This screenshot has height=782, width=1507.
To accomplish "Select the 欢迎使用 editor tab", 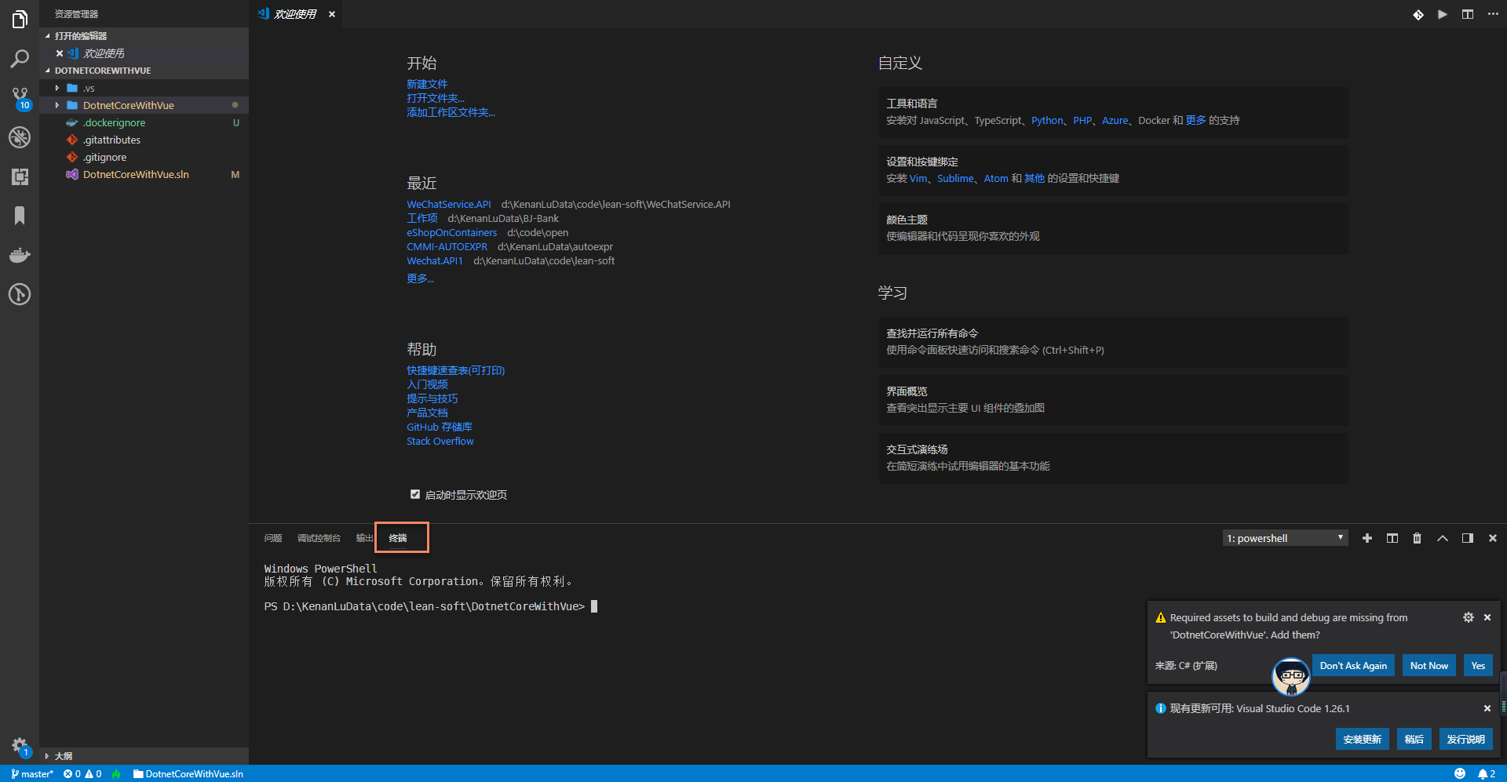I will pyautogui.click(x=295, y=14).
